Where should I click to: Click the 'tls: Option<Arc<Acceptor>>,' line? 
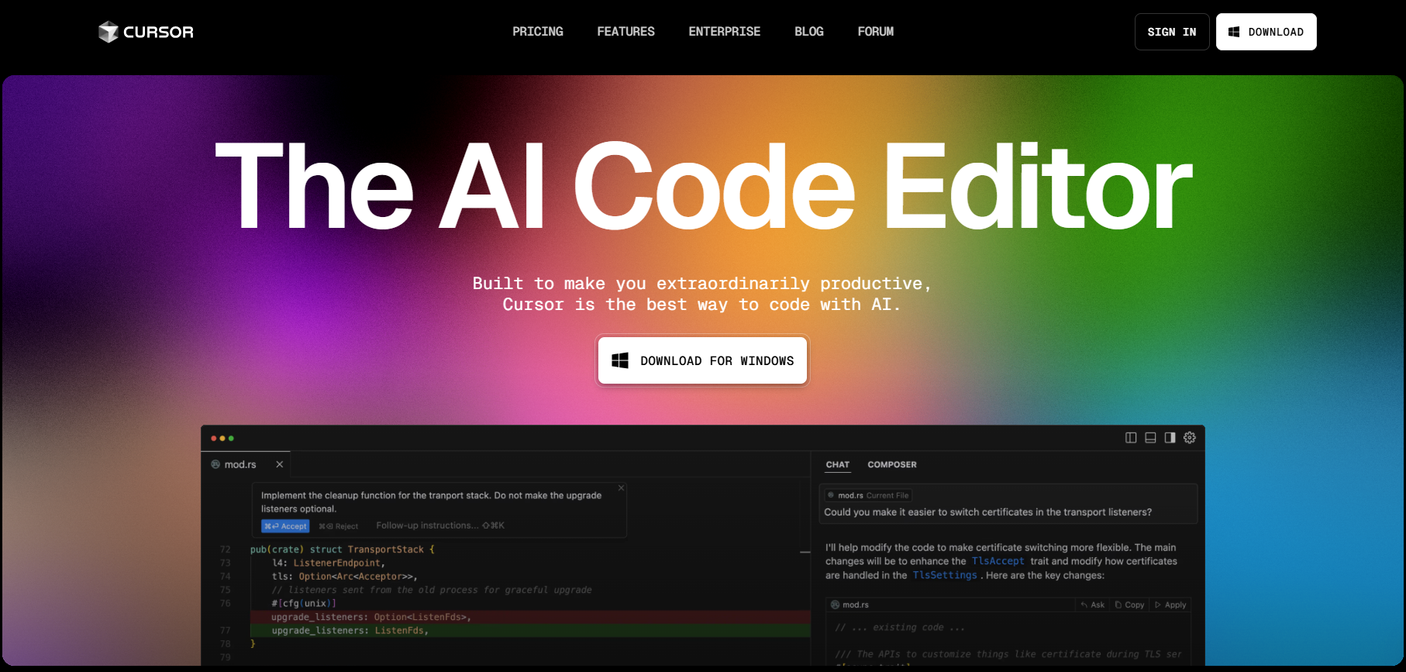(344, 577)
